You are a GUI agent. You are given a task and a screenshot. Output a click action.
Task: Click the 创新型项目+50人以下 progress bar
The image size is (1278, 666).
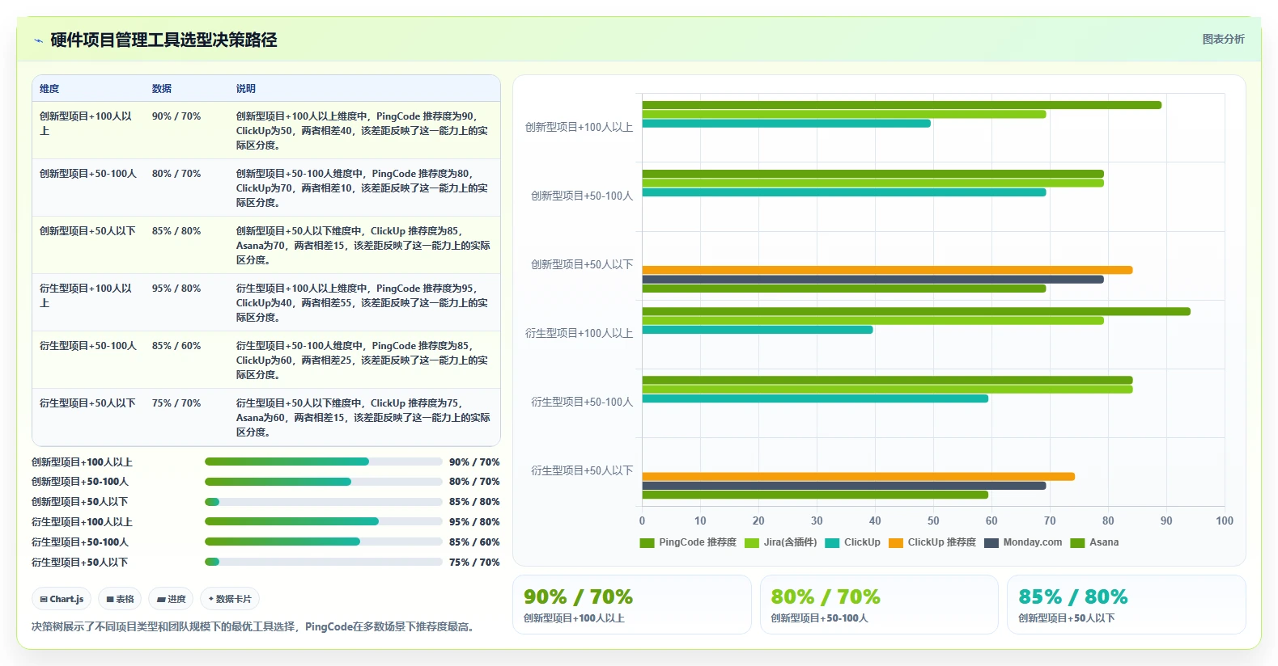coord(324,502)
